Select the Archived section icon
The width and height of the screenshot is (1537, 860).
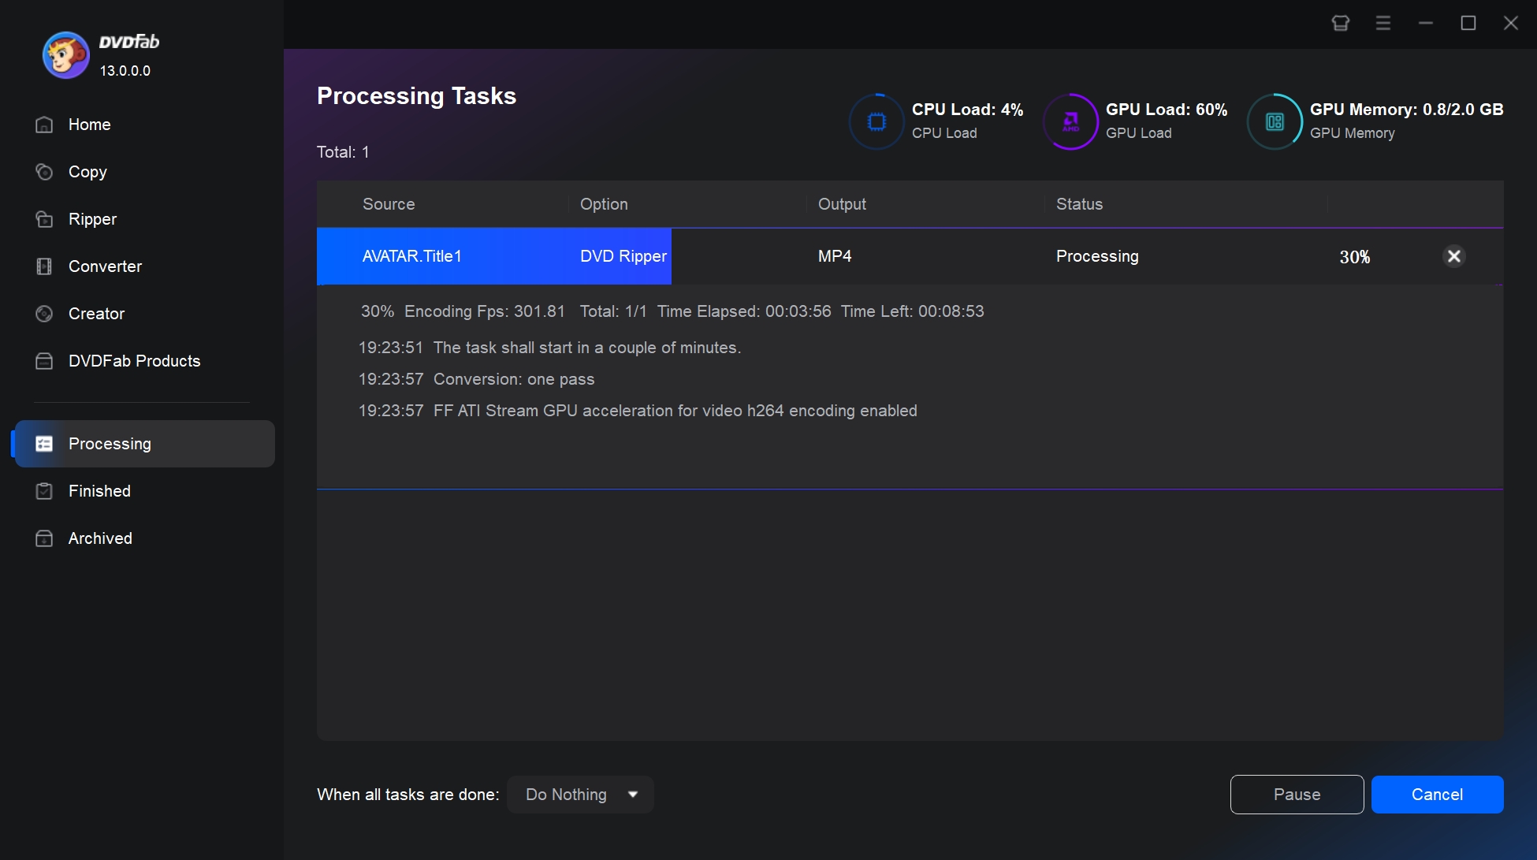coord(43,538)
